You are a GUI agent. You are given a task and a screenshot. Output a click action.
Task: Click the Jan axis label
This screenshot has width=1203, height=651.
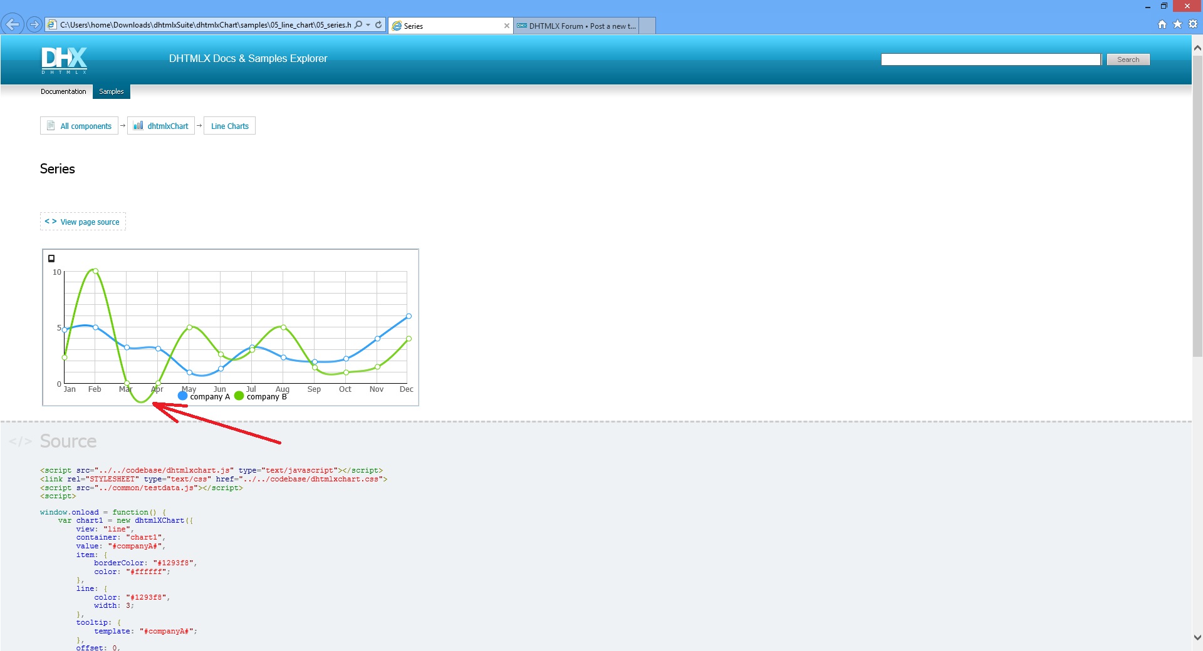(x=70, y=389)
